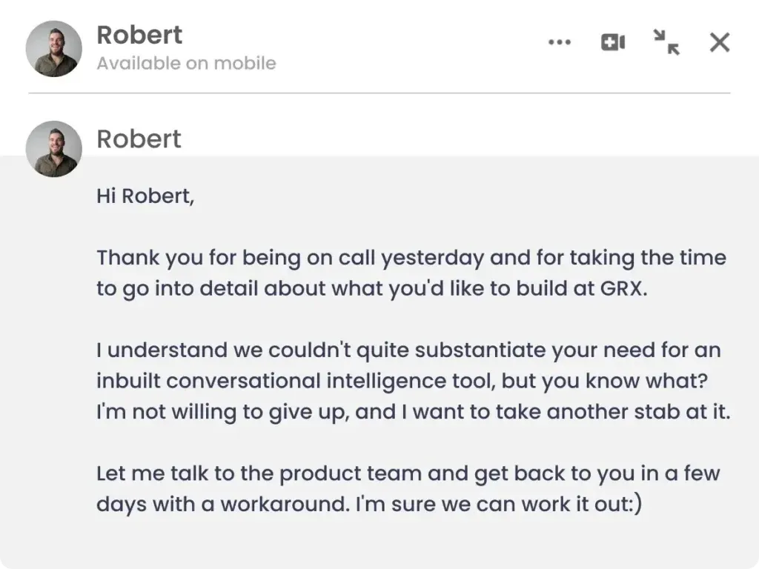Open Robert's profile photo in the header
The height and width of the screenshot is (569, 759).
(x=53, y=48)
